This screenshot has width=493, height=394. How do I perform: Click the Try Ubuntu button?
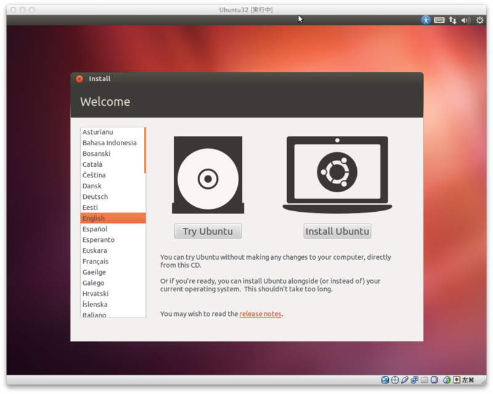(208, 231)
